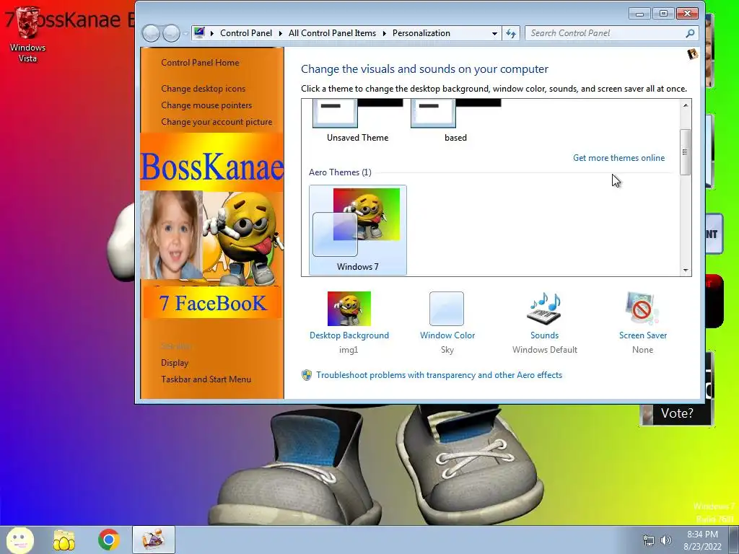739x554 pixels.
Task: Open the Start menu smiley orb
Action: point(19,540)
